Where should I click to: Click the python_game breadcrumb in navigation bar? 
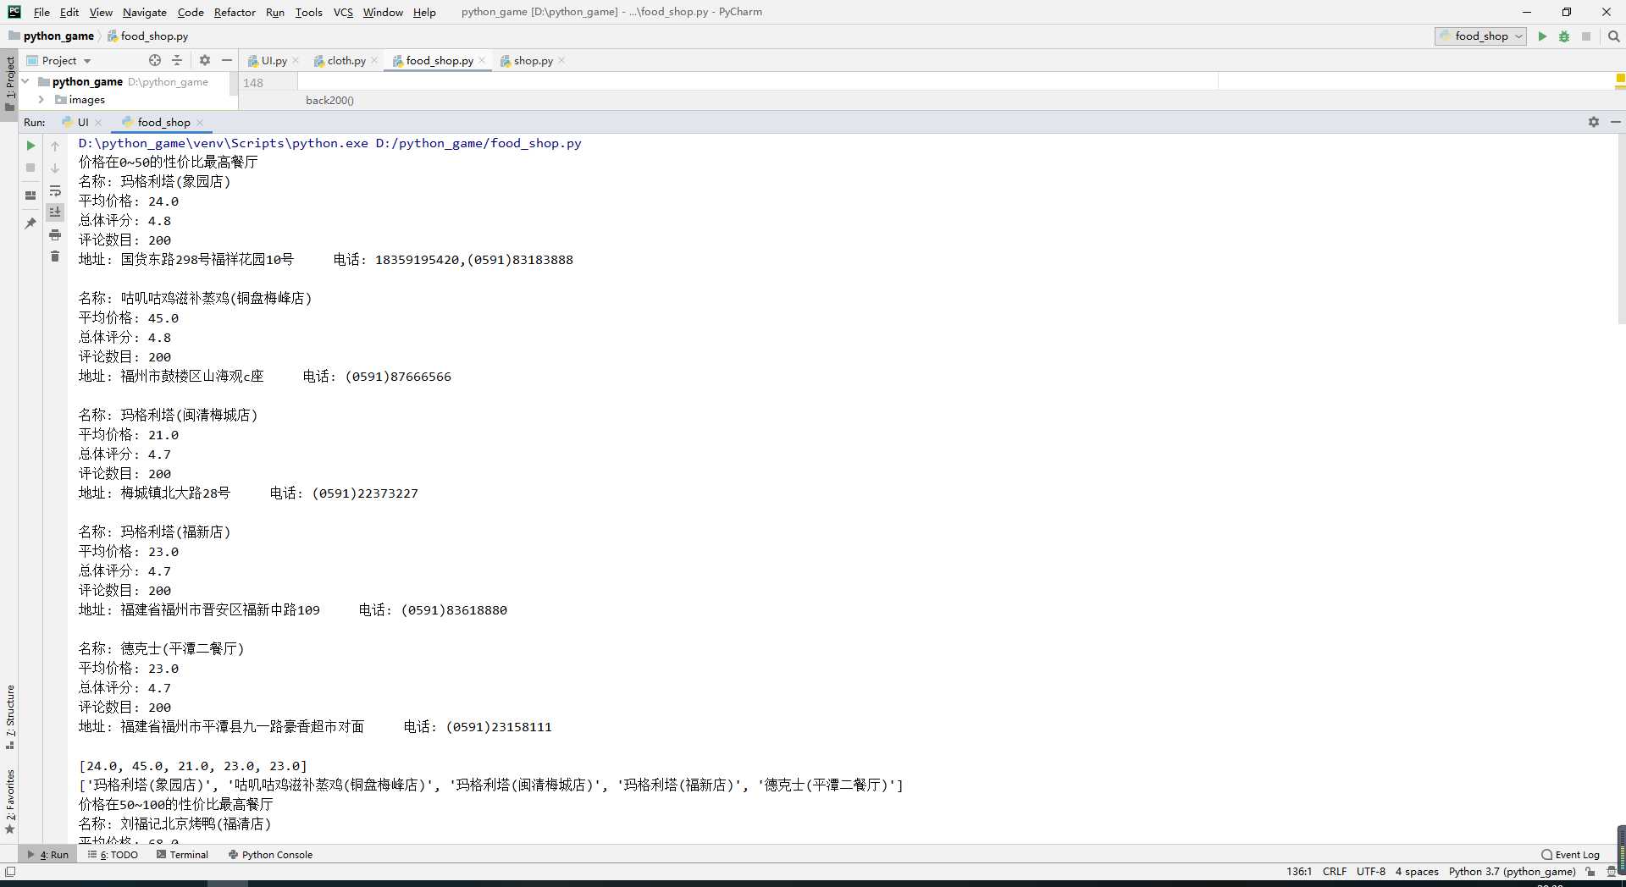click(52, 36)
